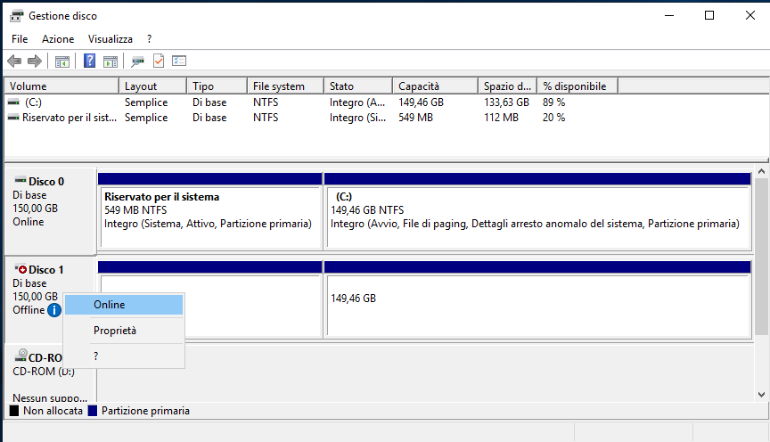
Task: Sort by the Volume column header
Action: tap(61, 86)
